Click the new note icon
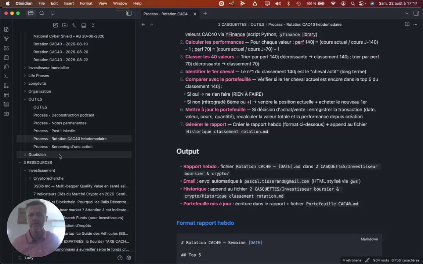Screen dimensions: 423x264 pyautogui.click(x=55, y=25)
